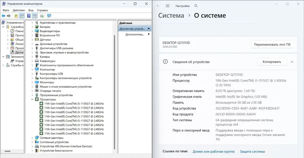Select Диспетчер устройств in the left console tree
The image size is (304, 158).
17,52
